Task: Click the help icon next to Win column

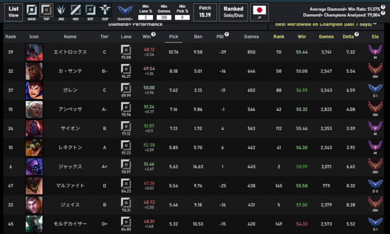Action: point(154,35)
